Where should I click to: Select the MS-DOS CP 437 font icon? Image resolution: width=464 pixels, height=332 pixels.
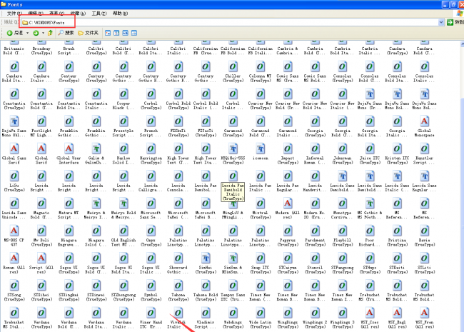[x=14, y=231]
